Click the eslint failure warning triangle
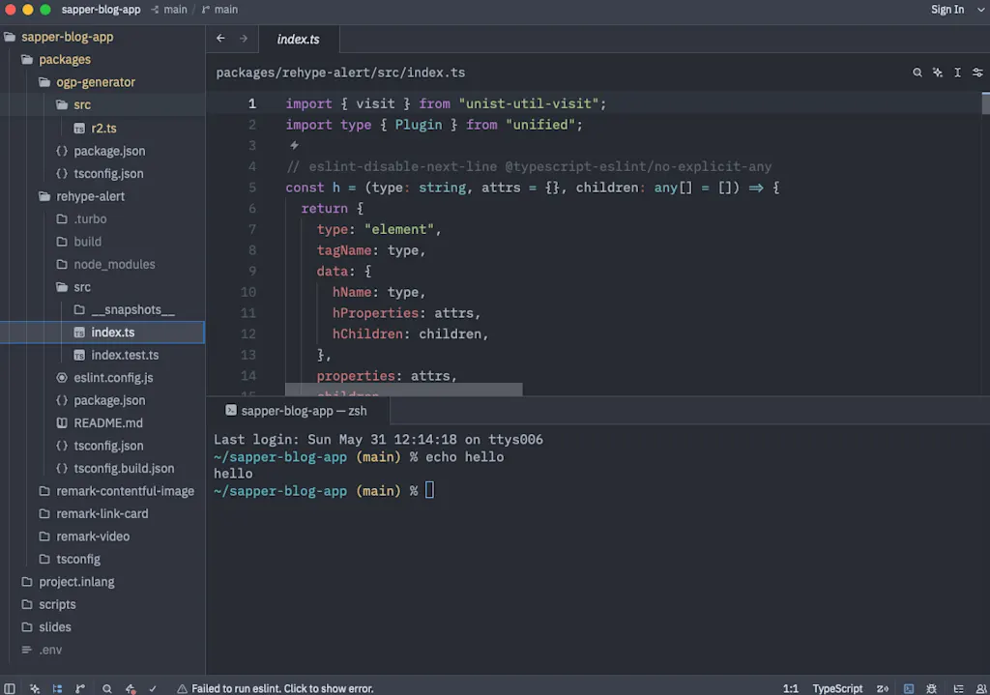990x695 pixels. 182,688
